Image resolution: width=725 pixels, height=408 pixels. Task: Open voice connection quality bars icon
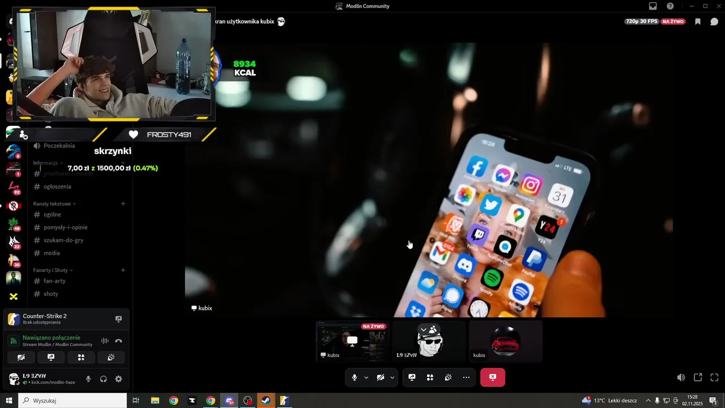(105, 341)
